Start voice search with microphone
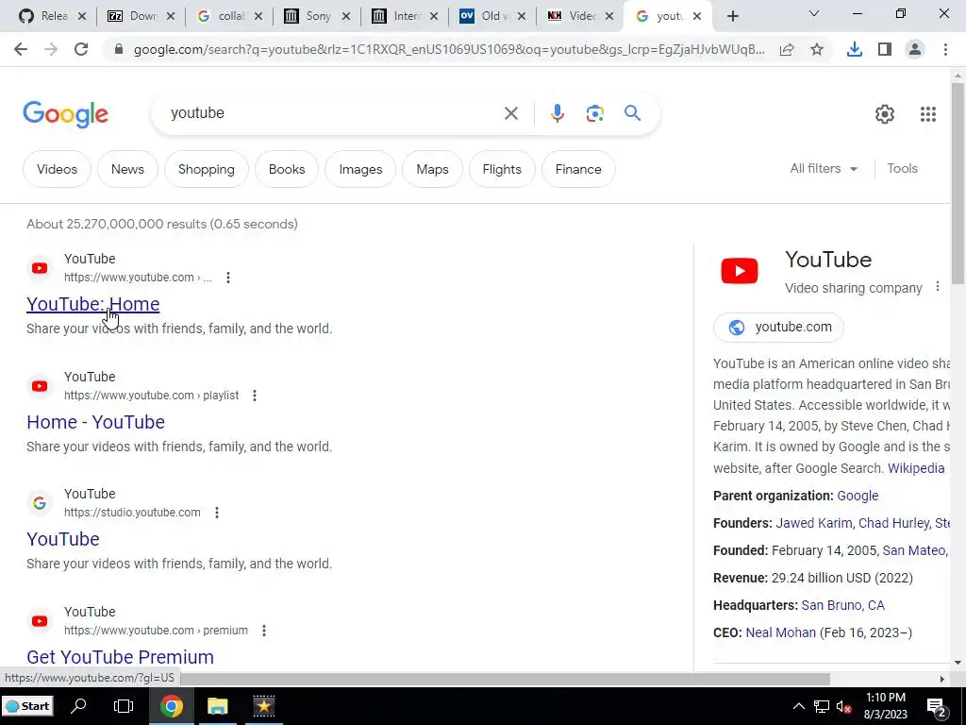This screenshot has width=966, height=725. tap(558, 113)
